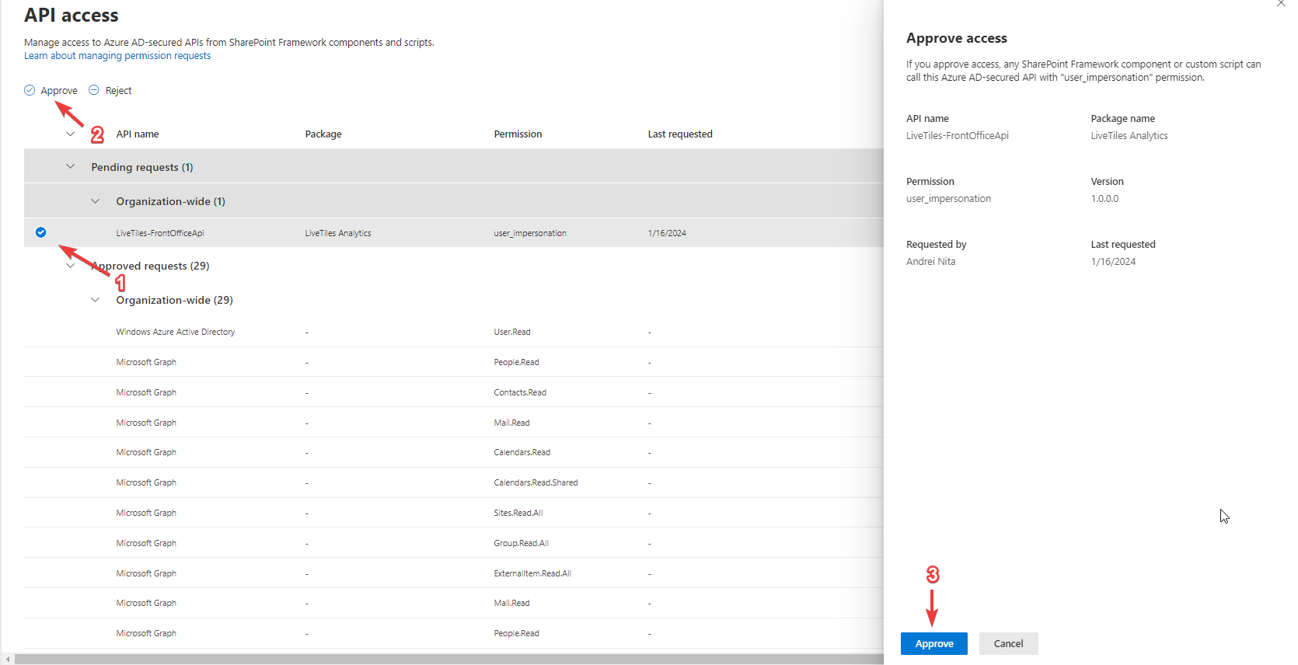
Task: Collapse all groups with header chevron
Action: pos(71,134)
